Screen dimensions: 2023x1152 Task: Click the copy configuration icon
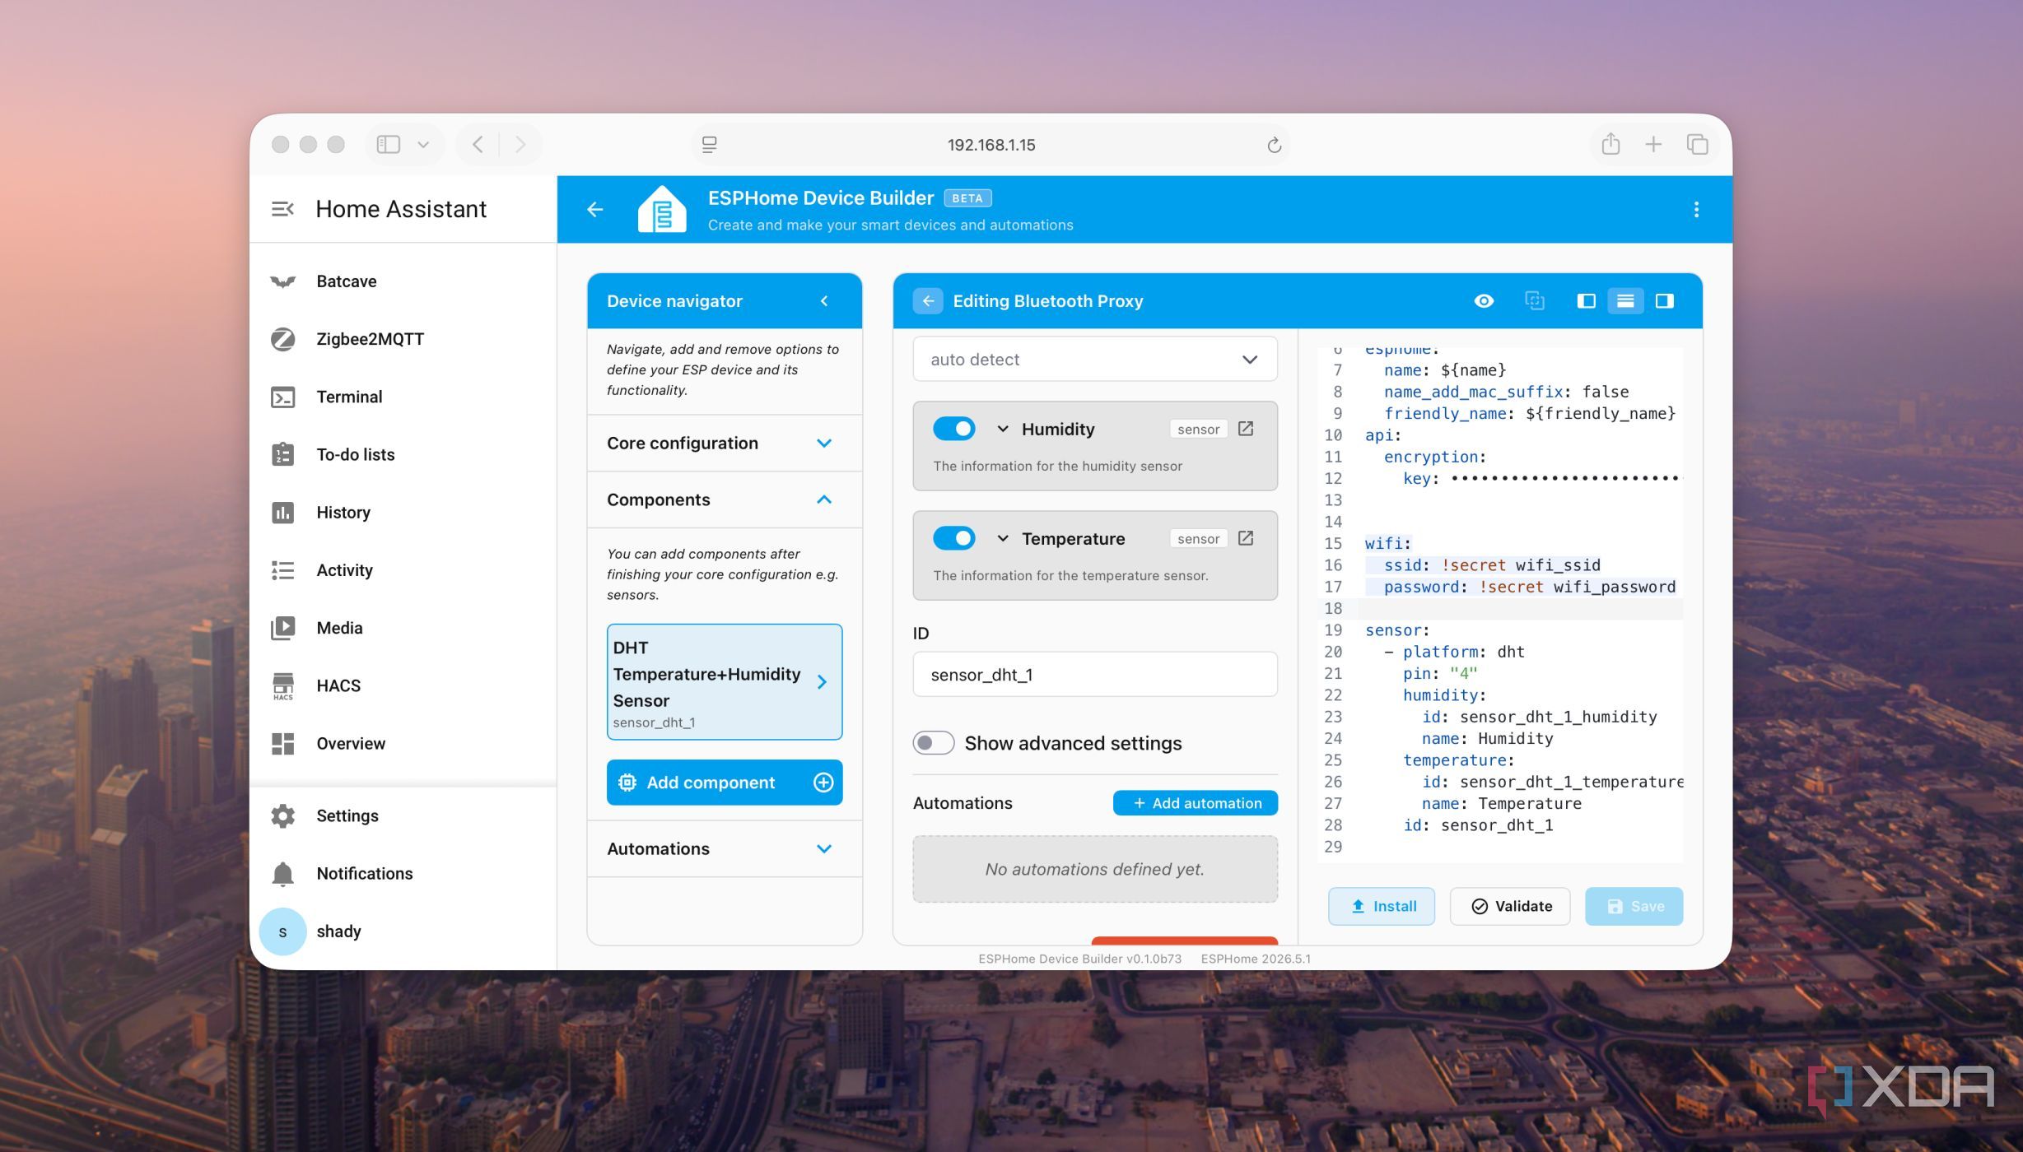[x=1534, y=301]
